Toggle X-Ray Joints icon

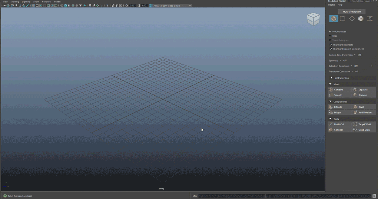click(x=121, y=6)
